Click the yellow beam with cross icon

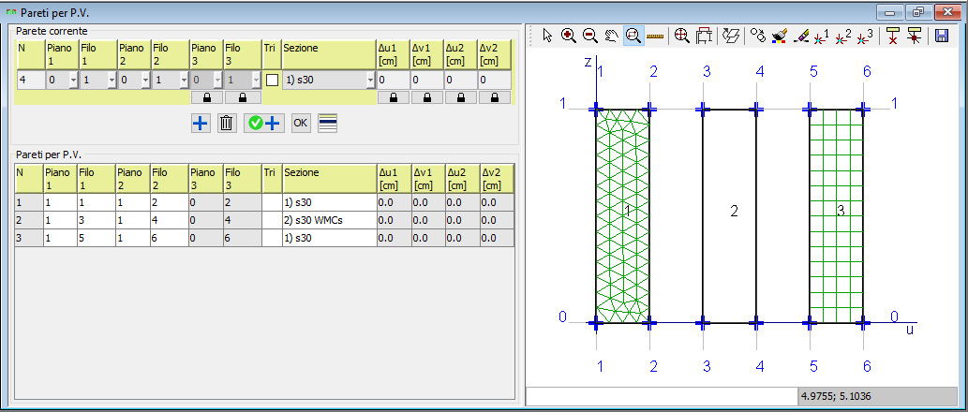[x=893, y=36]
